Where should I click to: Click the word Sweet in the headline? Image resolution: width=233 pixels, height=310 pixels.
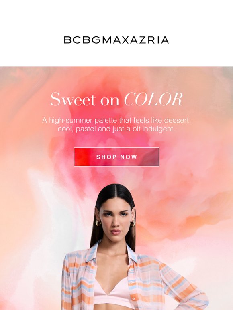pyautogui.click(x=74, y=99)
